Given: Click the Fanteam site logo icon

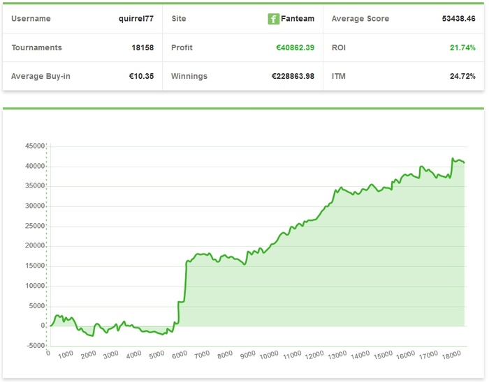Looking at the screenshot, I should click(x=273, y=19).
